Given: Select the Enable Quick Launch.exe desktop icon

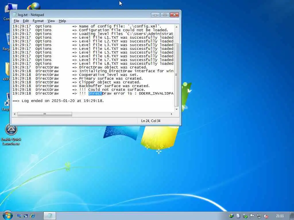Looking at the screenshot, I should tap(11, 135).
